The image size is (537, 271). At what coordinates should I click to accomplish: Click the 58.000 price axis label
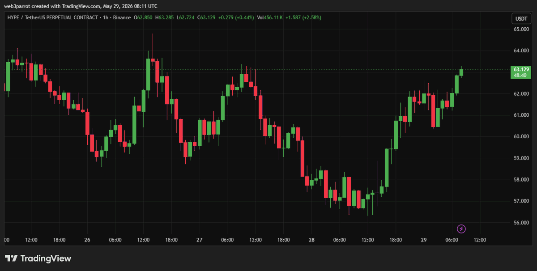pyautogui.click(x=521, y=179)
